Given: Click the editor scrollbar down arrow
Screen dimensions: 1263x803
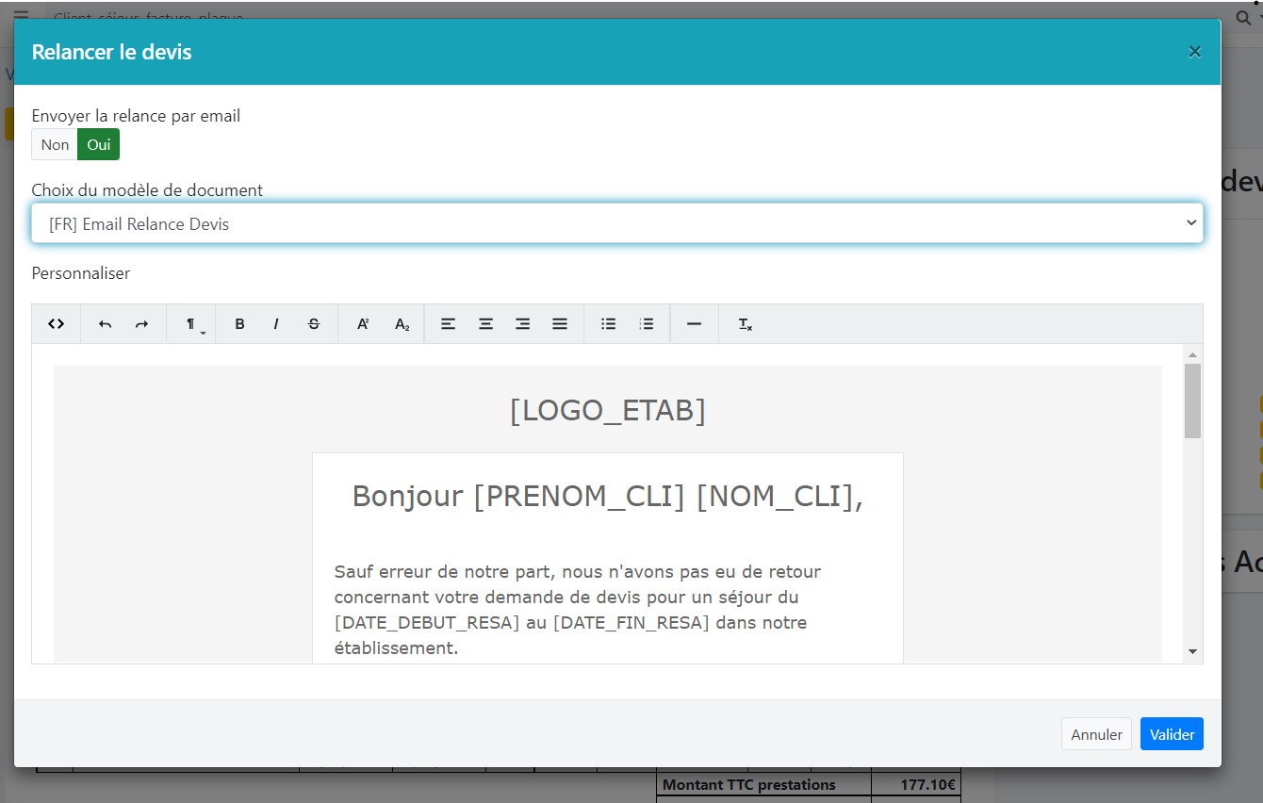Looking at the screenshot, I should click(x=1192, y=651).
